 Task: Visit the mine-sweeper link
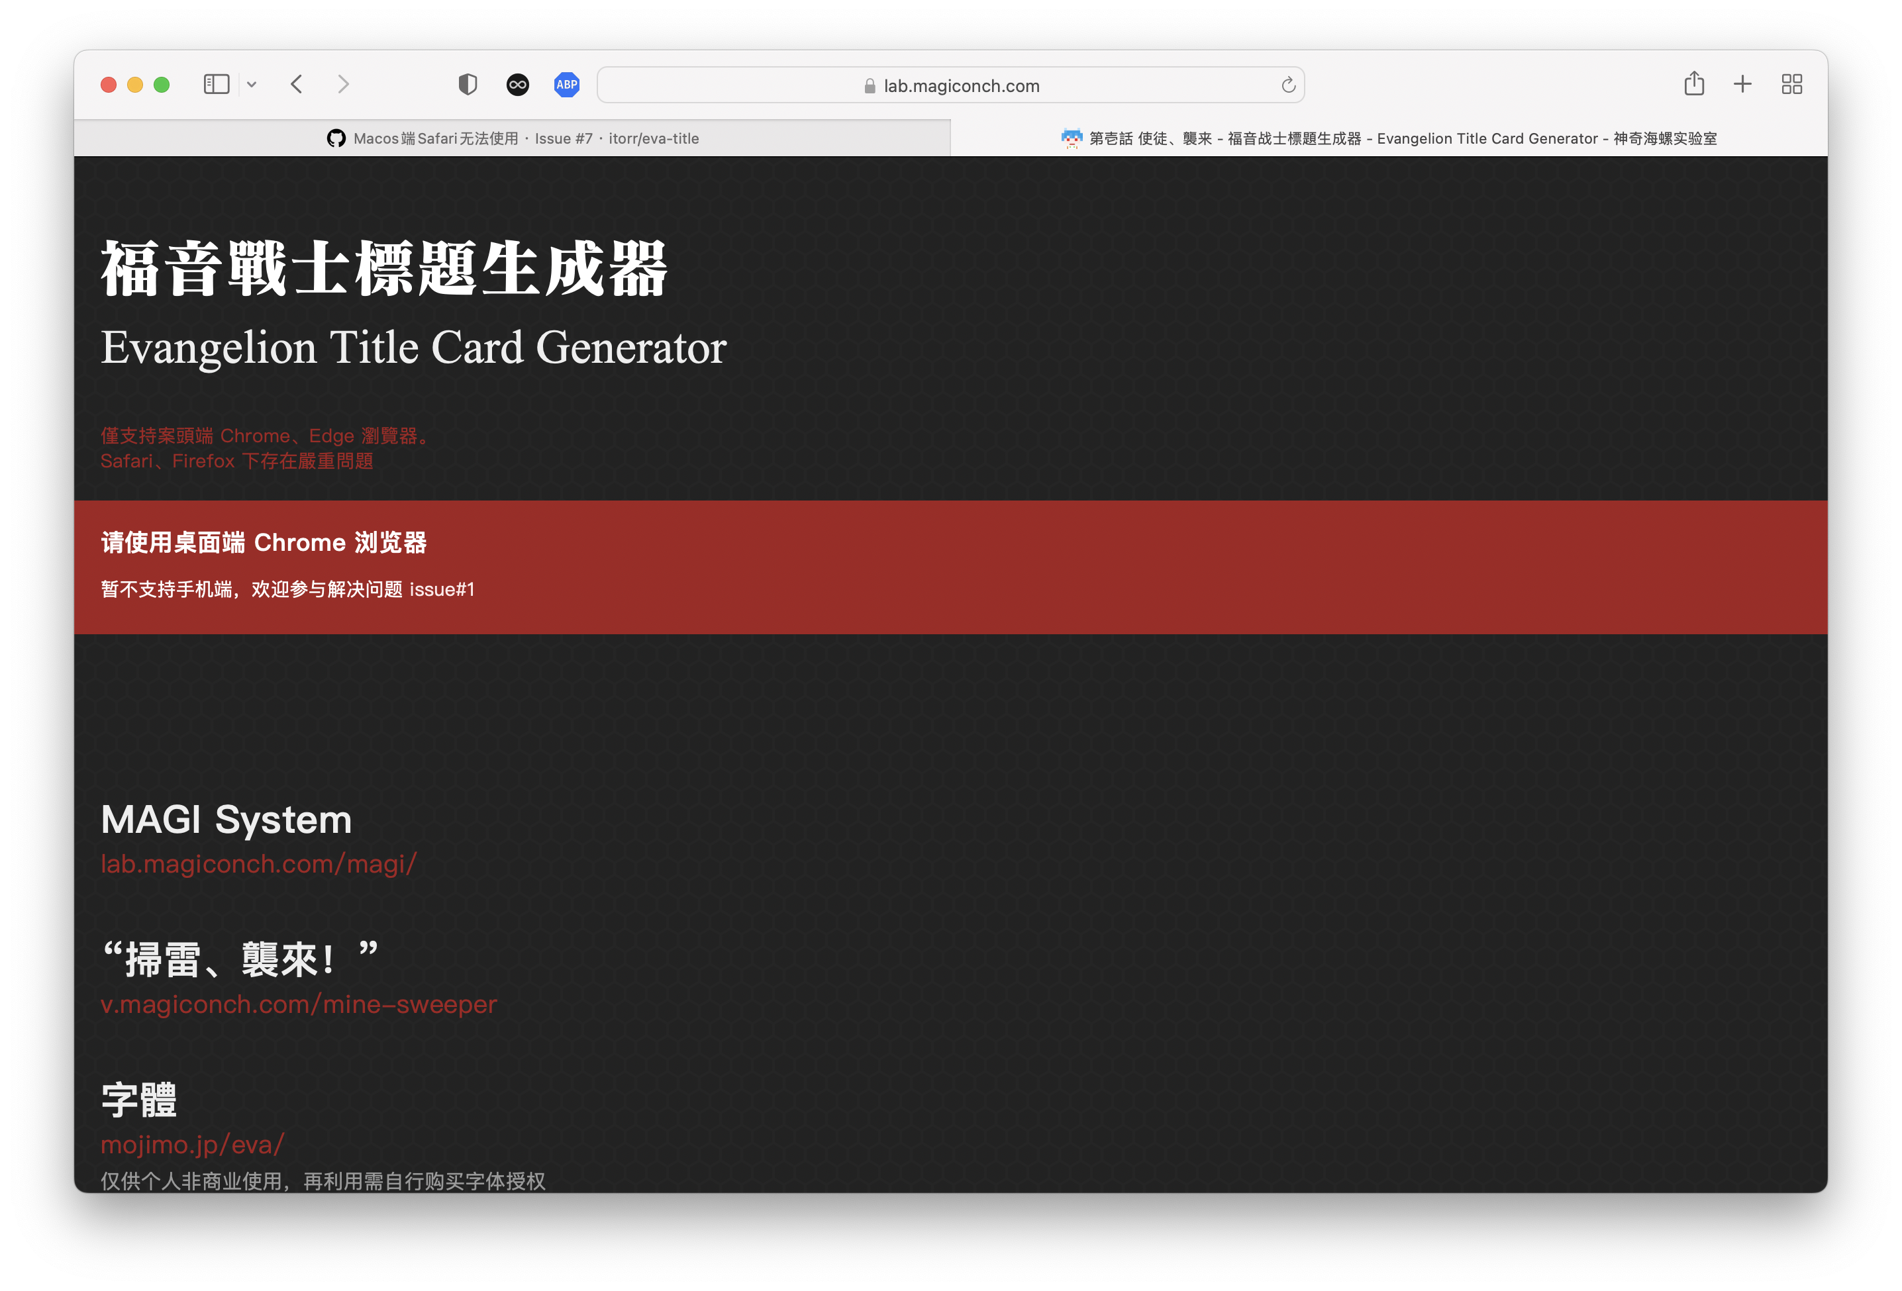tap(298, 1004)
